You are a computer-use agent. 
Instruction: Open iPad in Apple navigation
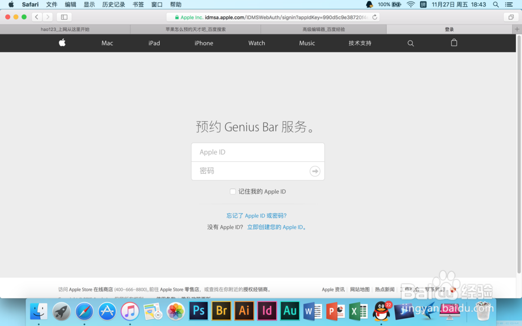coord(154,43)
